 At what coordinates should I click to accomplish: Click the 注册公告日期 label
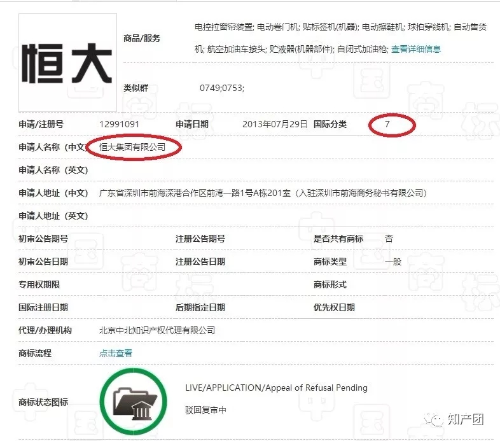coord(200,262)
